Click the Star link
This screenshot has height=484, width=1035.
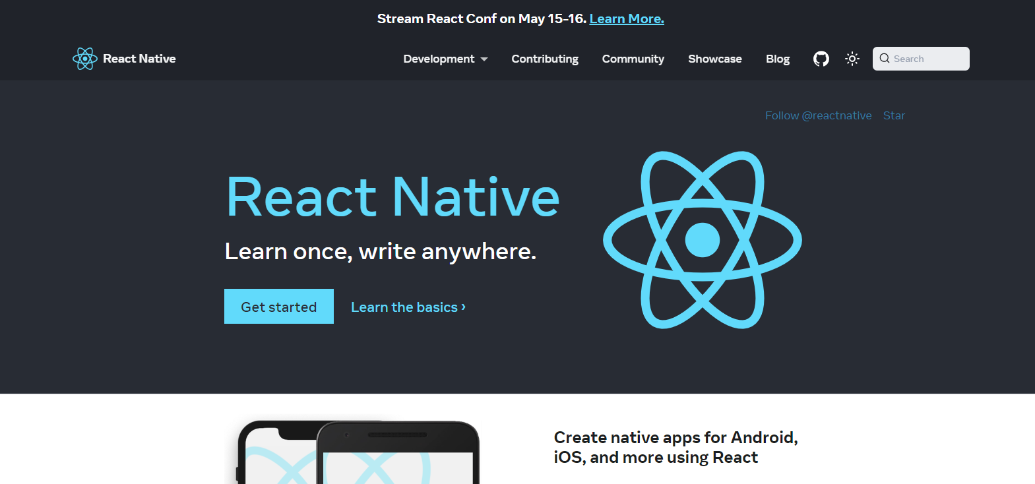894,115
